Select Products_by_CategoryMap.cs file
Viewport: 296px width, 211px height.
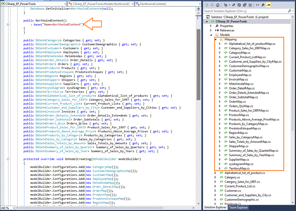(248, 124)
